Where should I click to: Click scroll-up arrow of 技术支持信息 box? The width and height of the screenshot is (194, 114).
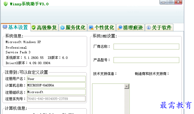(126, 86)
